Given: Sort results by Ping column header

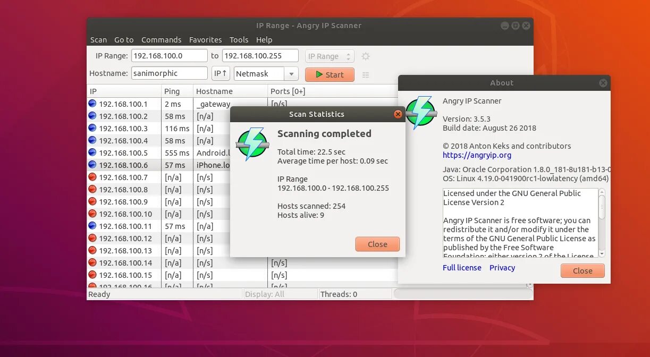Looking at the screenshot, I should pyautogui.click(x=177, y=91).
